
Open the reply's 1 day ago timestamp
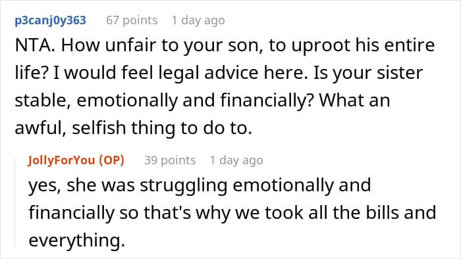coord(236,160)
